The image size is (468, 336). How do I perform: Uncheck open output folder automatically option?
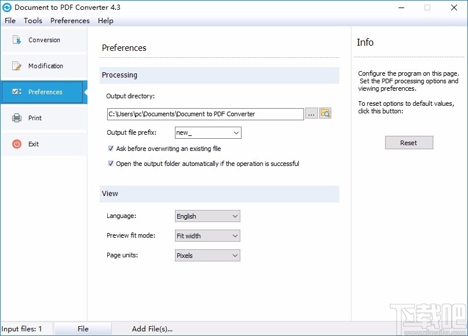(x=110, y=163)
